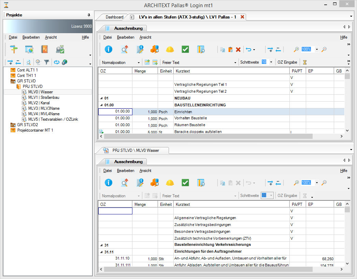The image size is (357, 279).
Task: Click the arrow-minus collapse icon in Projekte panel
Action: coord(18,62)
